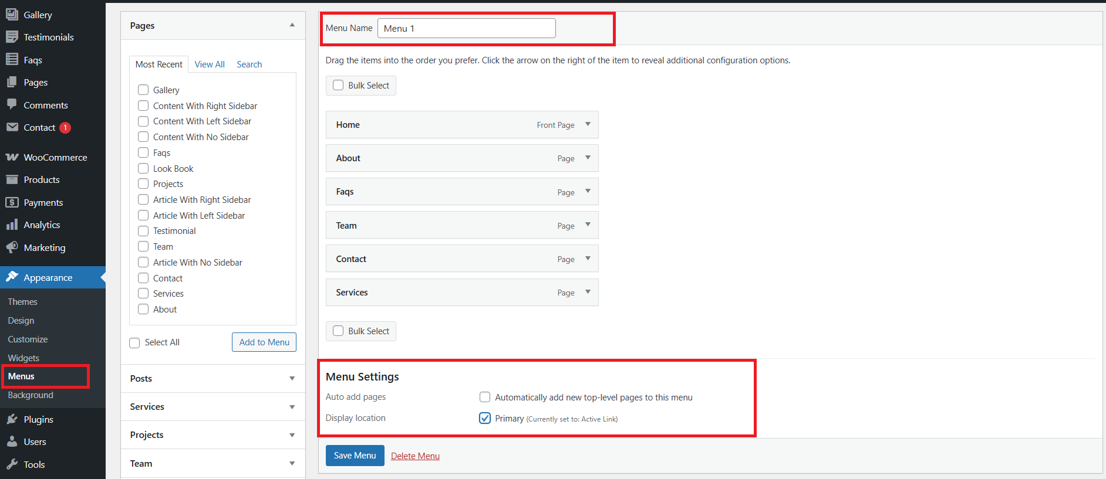Viewport: 1106px width, 479px height.
Task: Check the Projects page checkbox
Action: click(x=143, y=184)
